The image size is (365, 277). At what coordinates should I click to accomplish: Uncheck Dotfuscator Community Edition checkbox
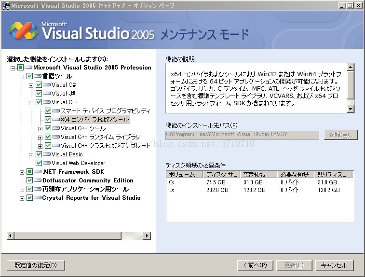pos(29,180)
